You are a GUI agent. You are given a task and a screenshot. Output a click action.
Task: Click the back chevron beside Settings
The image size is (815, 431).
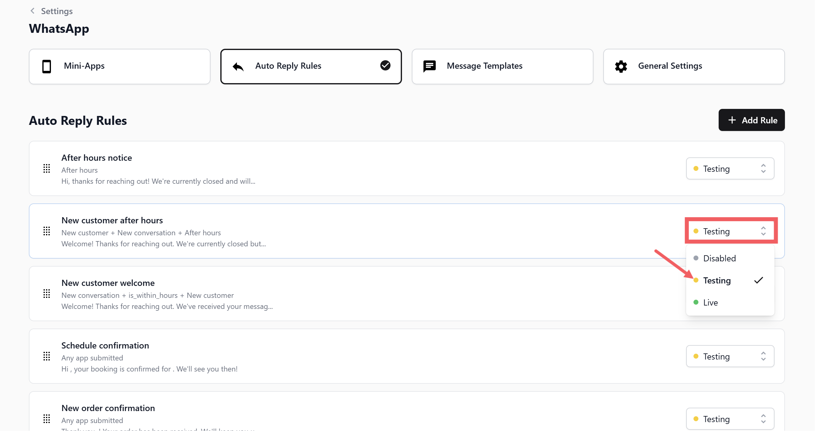32,11
